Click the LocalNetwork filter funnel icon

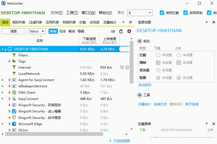[x=14, y=73]
